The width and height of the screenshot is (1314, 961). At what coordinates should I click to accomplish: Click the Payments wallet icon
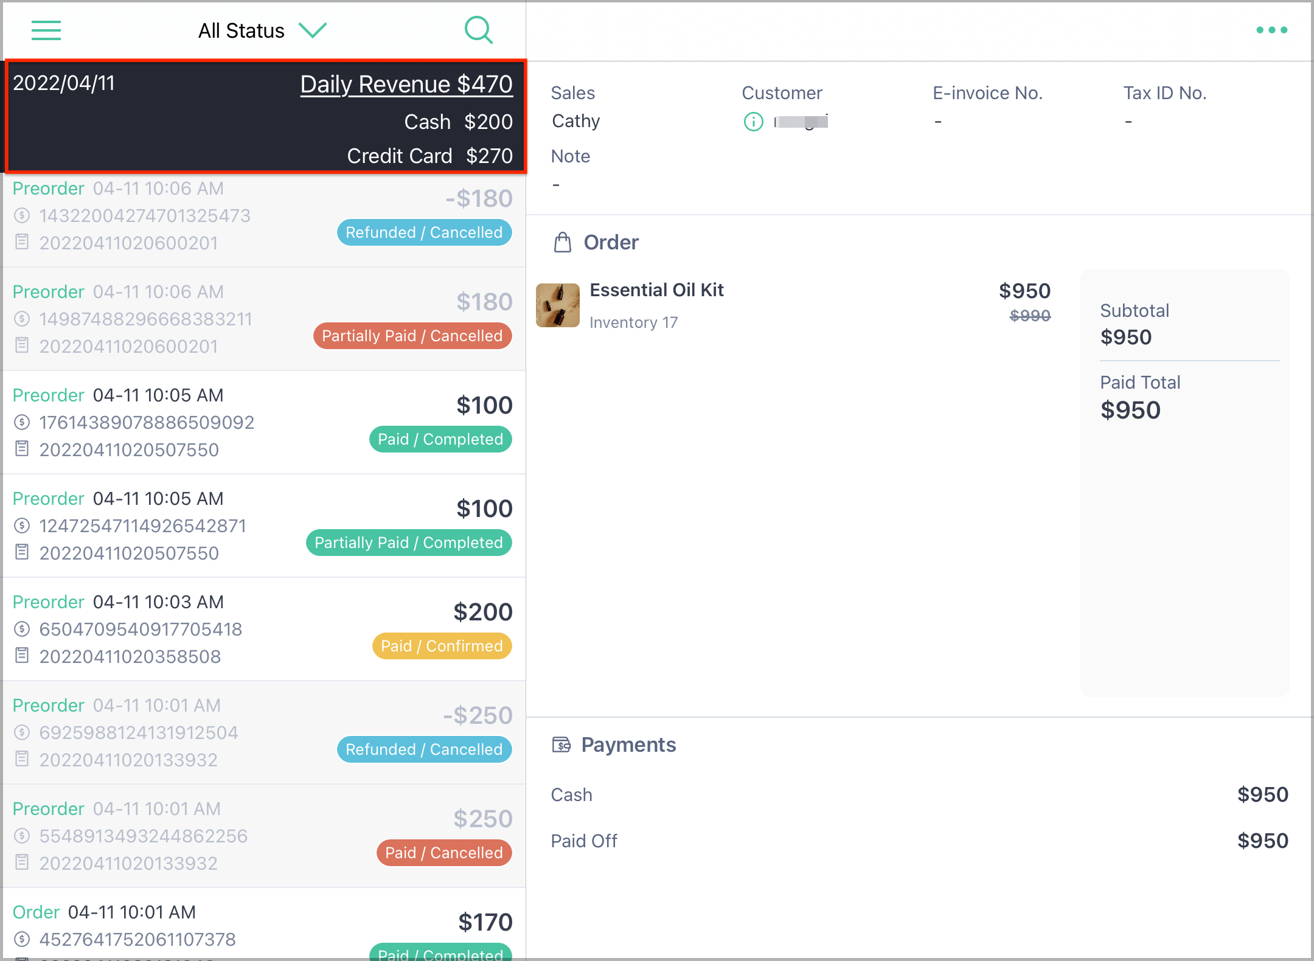(561, 744)
